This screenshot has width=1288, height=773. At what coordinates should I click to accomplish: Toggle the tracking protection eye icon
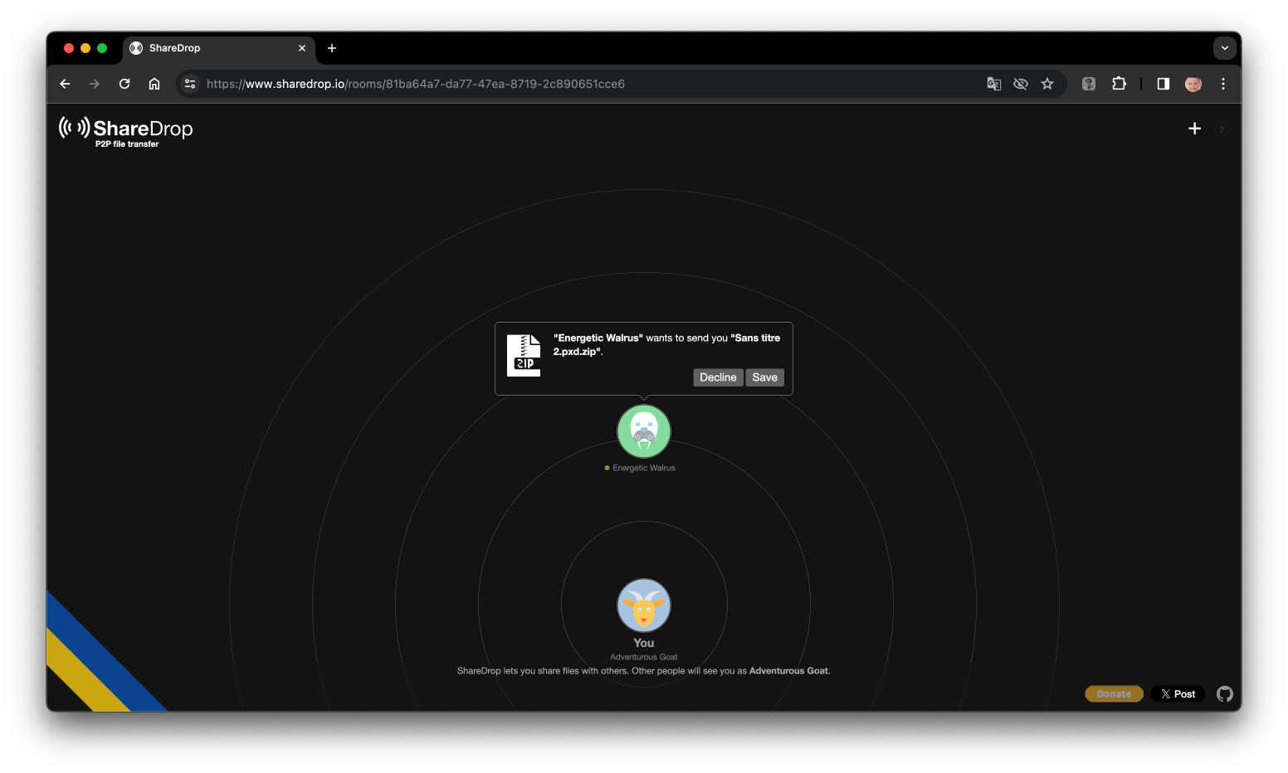(1021, 84)
